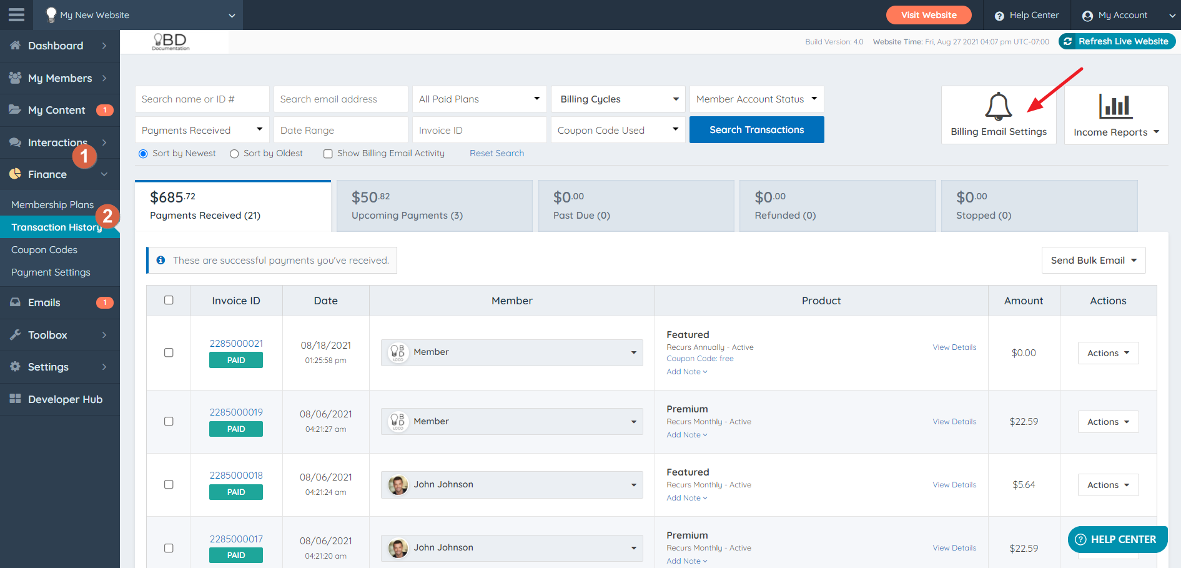
Task: Select Sort by Oldest radio button
Action: [x=234, y=154]
